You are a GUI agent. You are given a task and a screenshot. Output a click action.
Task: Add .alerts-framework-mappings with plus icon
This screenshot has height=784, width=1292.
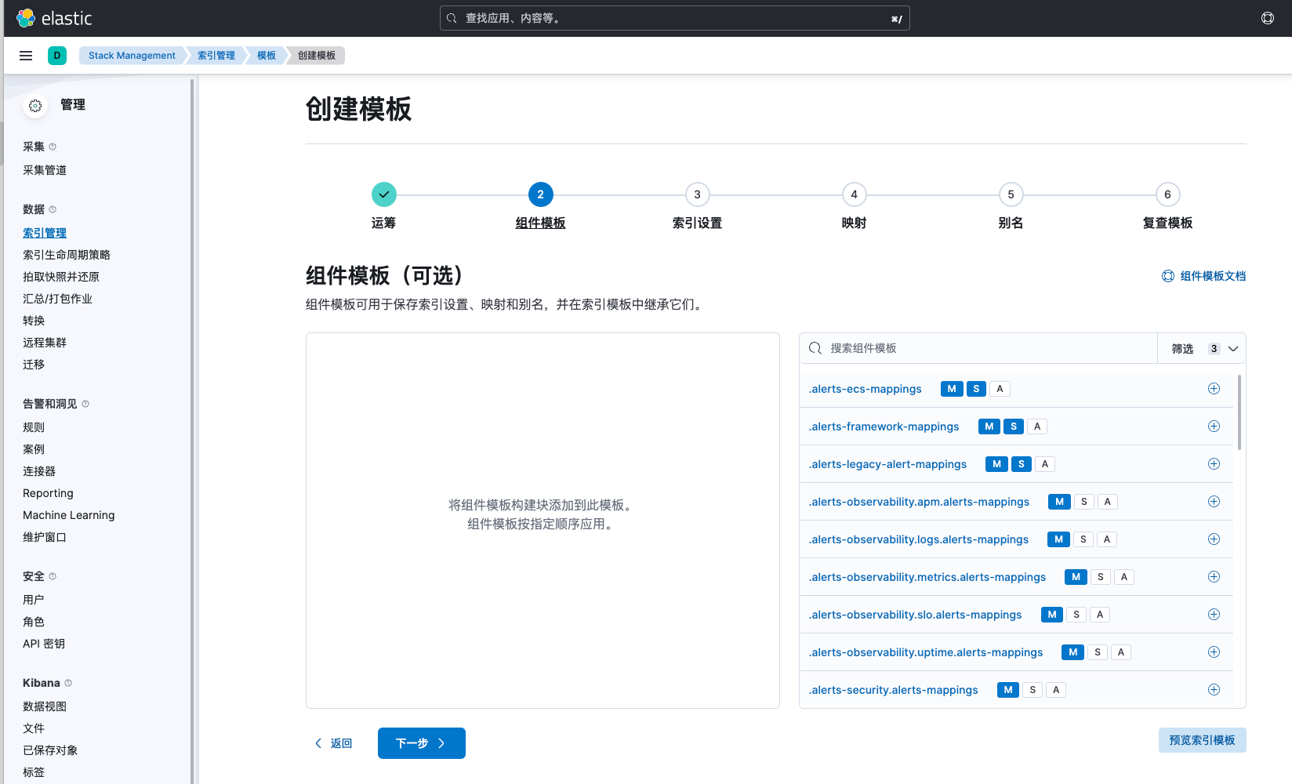pos(1214,426)
